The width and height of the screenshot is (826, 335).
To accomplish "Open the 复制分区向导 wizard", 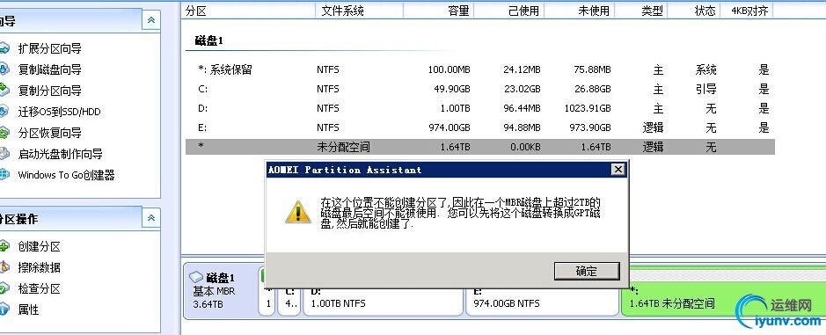I will click(x=49, y=91).
